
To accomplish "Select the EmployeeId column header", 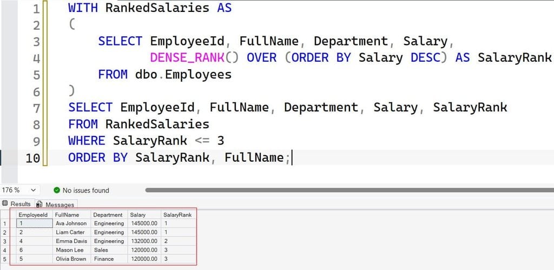I will point(35,214).
